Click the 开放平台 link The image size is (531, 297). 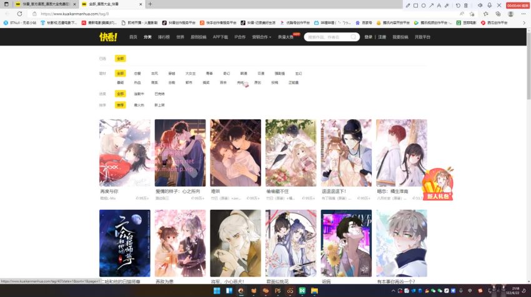point(422,37)
